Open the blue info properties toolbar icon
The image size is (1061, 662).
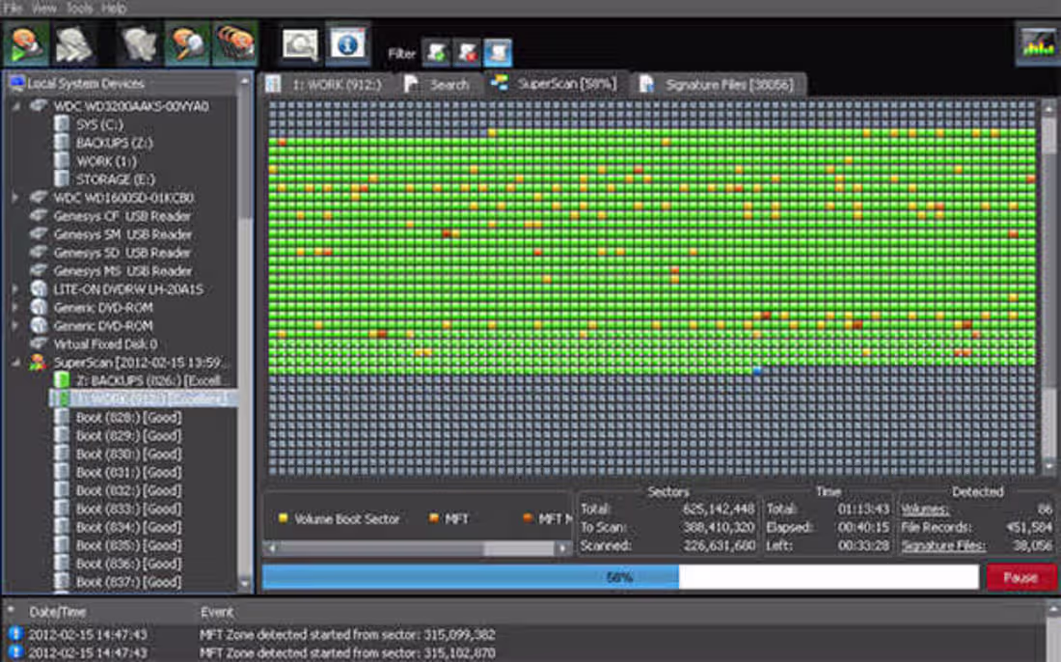(x=349, y=43)
